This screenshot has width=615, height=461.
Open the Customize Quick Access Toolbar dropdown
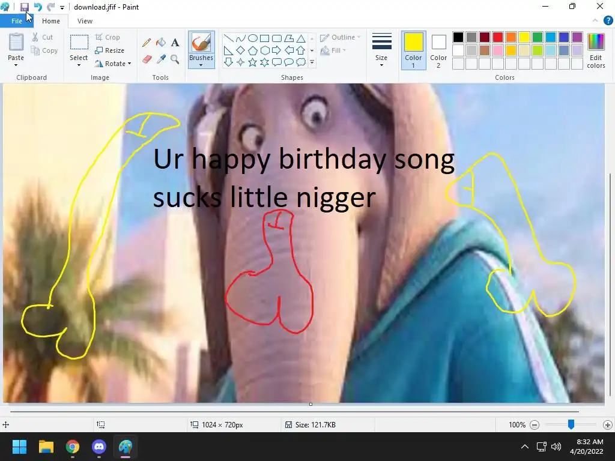(x=62, y=7)
